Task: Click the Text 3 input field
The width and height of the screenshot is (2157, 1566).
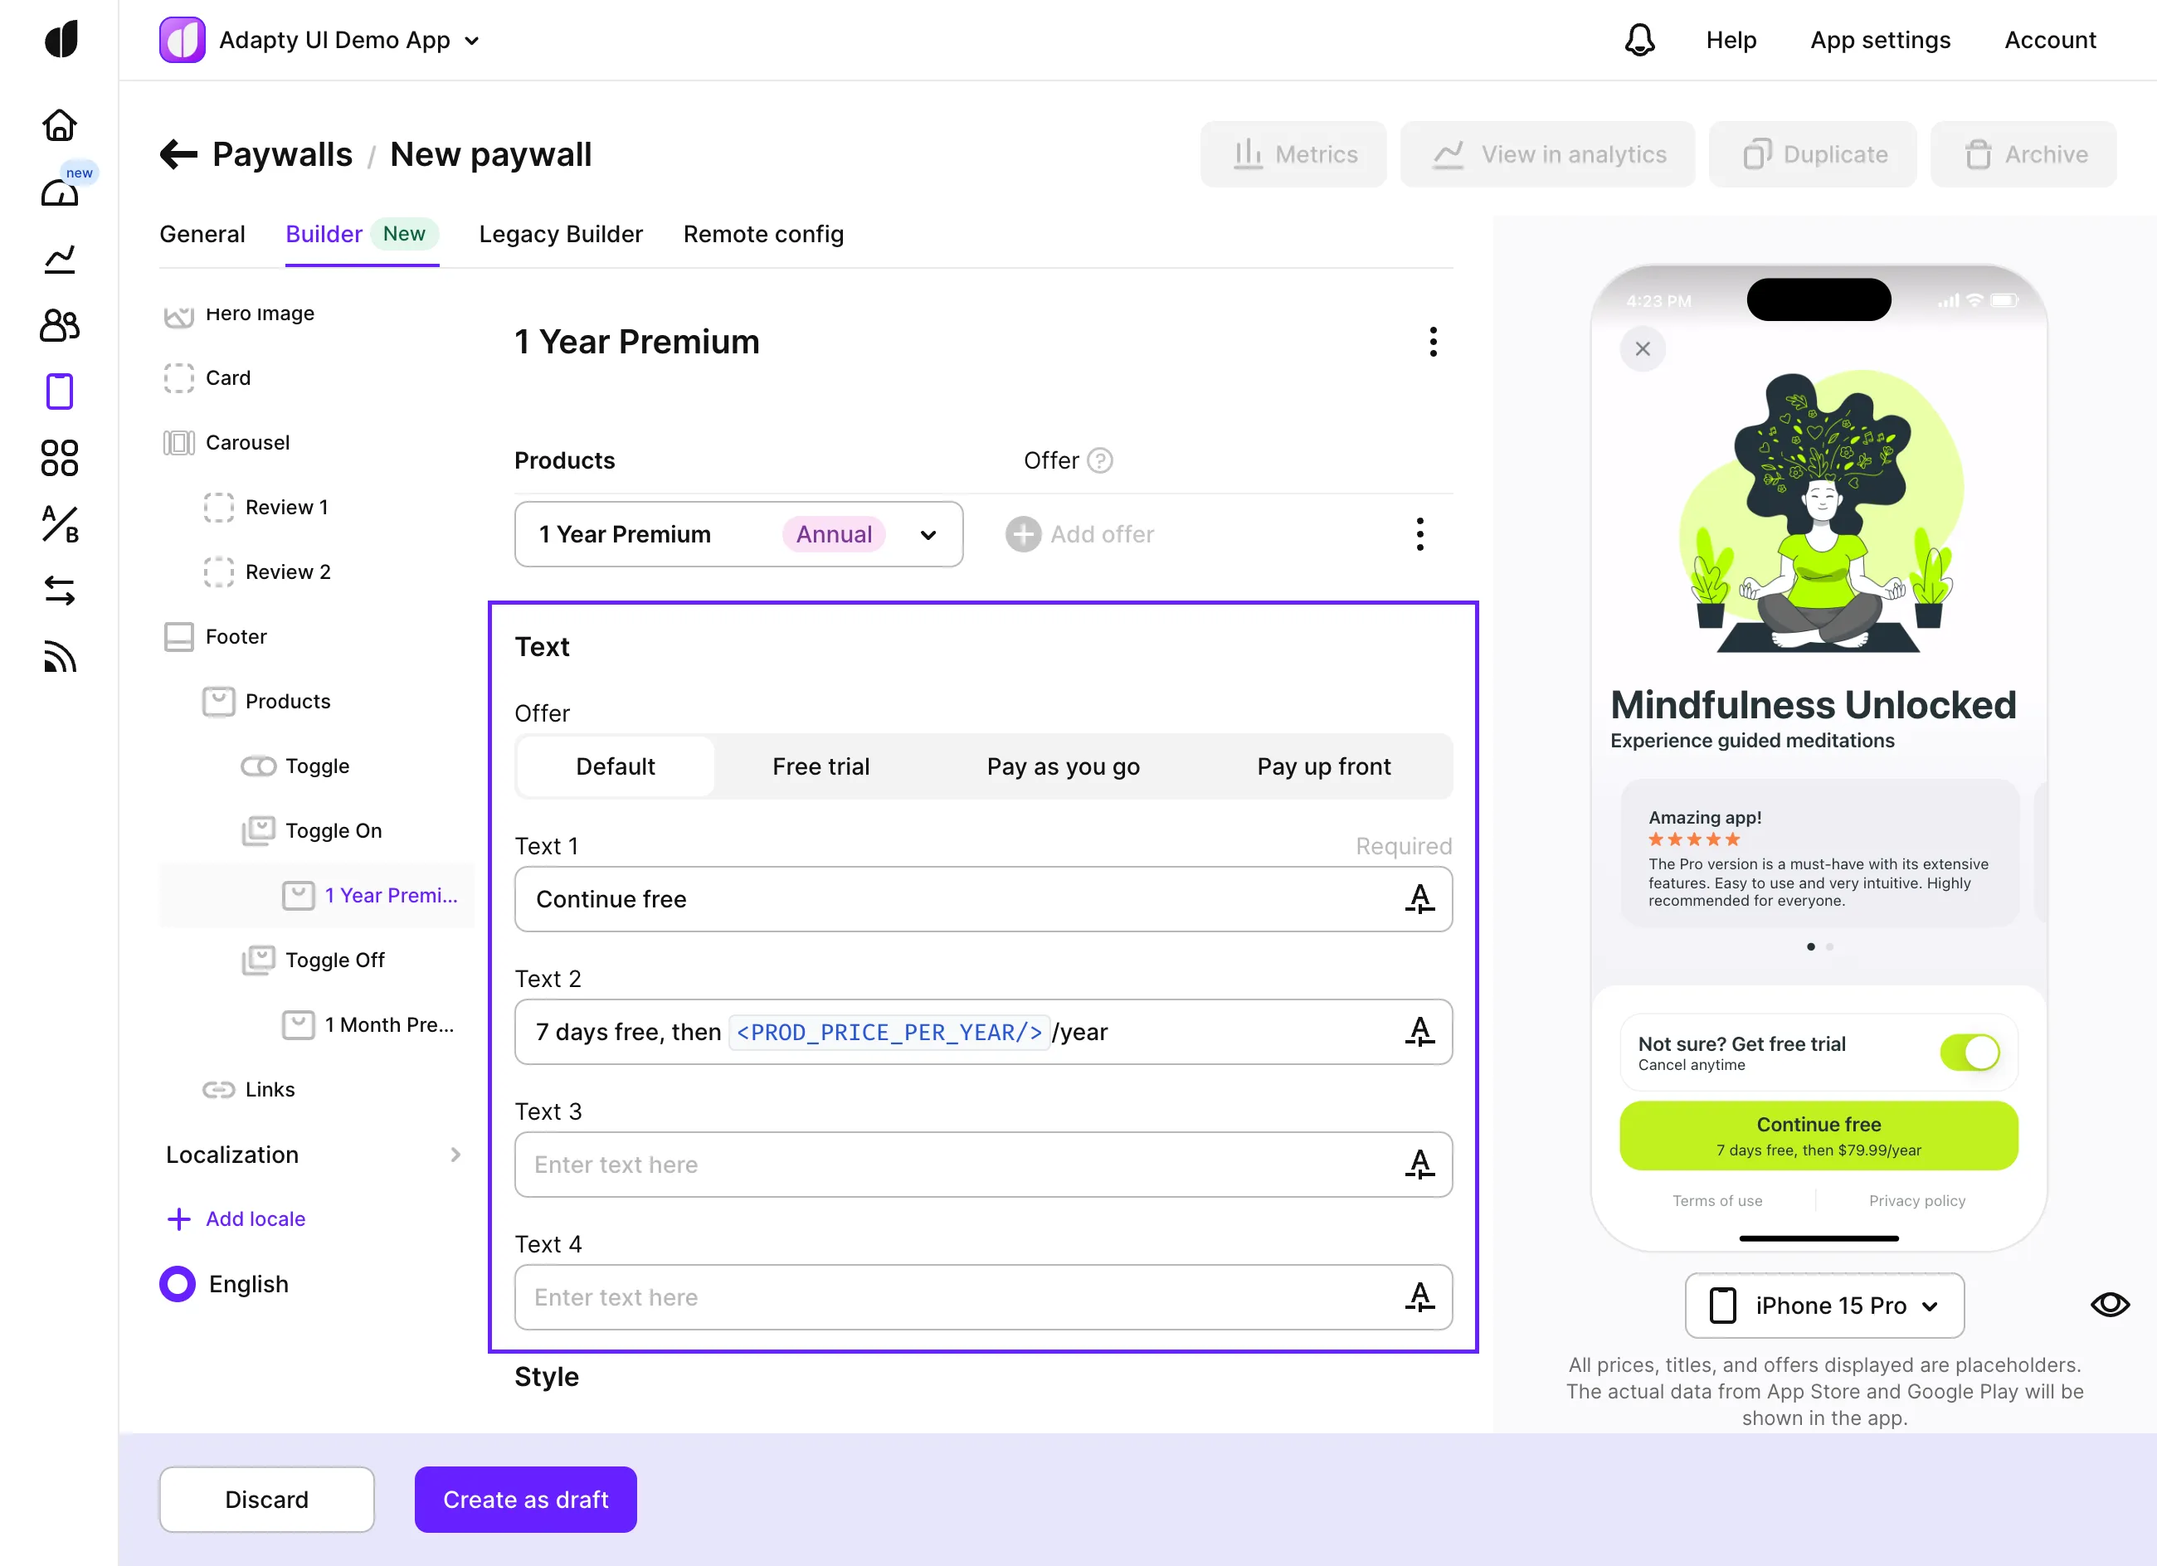Action: pos(951,1165)
